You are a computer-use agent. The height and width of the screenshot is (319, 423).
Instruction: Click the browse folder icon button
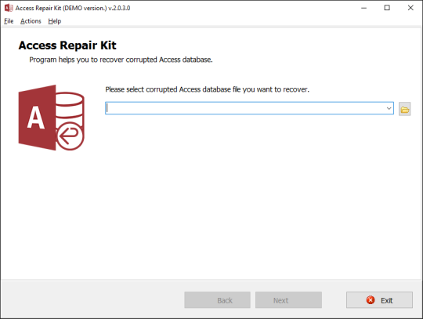(405, 109)
